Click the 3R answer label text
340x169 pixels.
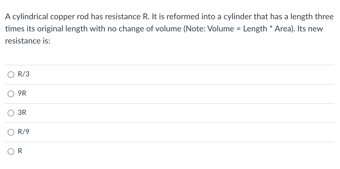[22, 113]
